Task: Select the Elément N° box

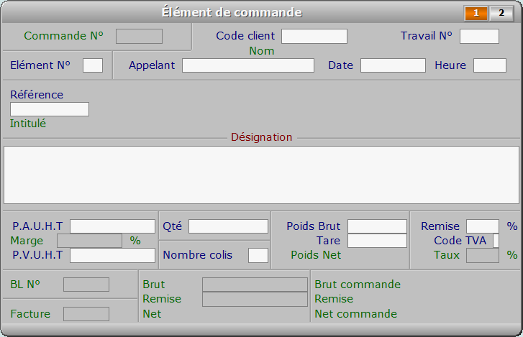Action: pos(93,65)
